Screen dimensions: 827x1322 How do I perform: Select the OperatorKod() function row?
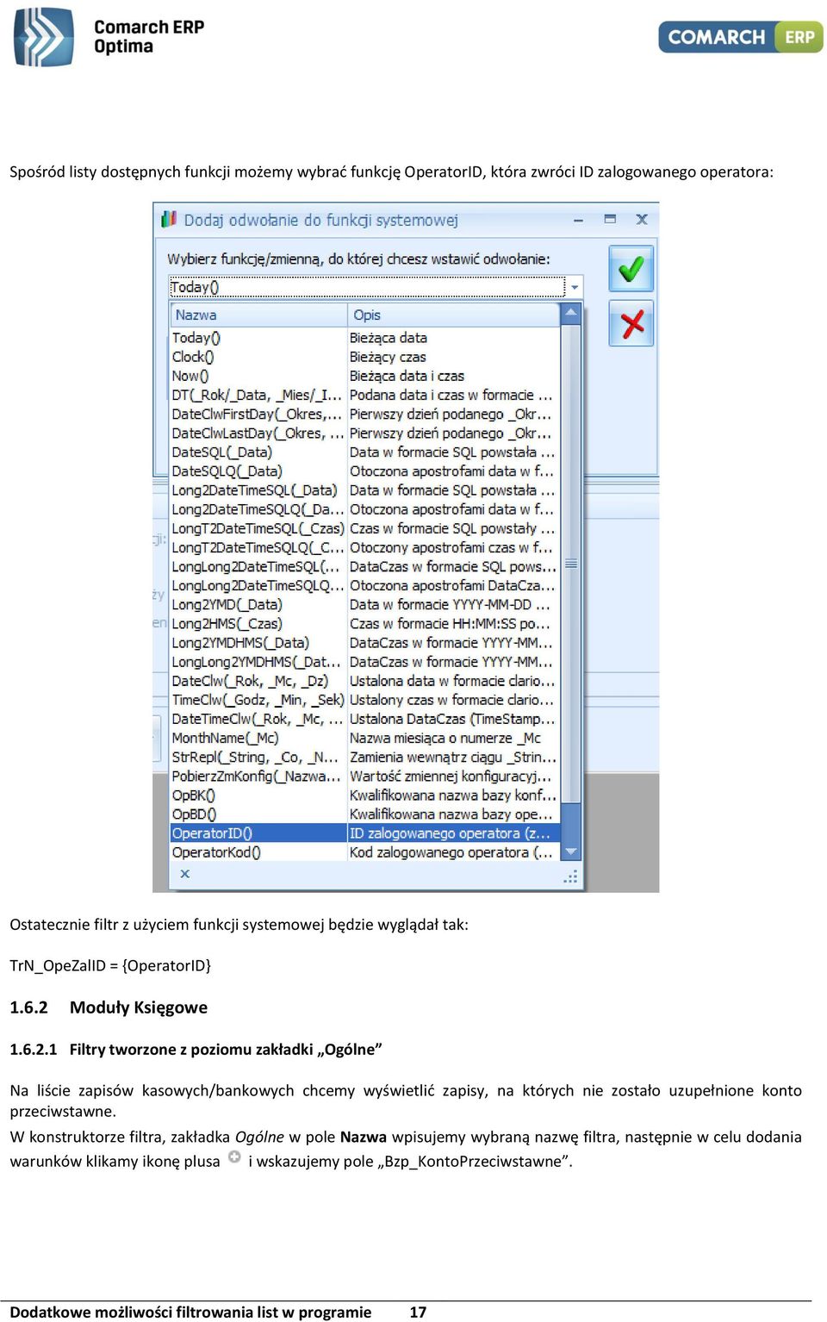point(365,852)
